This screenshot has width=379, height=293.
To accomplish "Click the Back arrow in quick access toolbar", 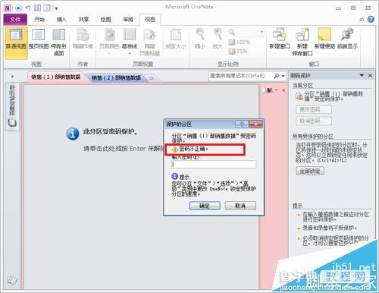I will point(18,8).
